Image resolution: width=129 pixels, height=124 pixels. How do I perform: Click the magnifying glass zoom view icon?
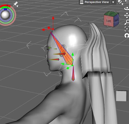(127, 22)
